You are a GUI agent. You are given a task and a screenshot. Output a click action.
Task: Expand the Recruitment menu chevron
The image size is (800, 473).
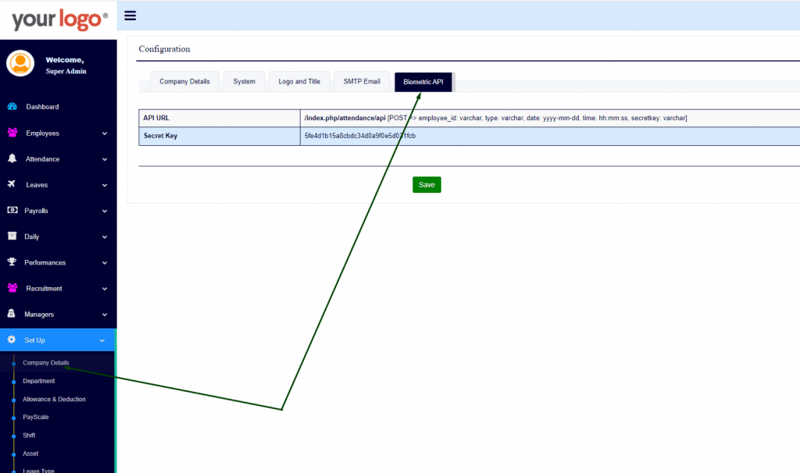point(104,289)
